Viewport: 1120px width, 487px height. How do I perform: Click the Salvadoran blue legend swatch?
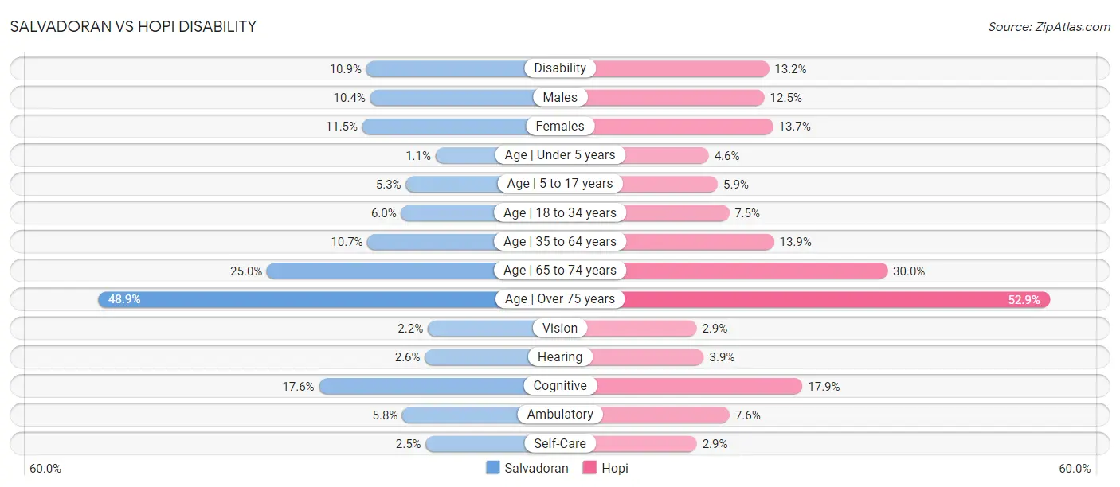tap(493, 468)
